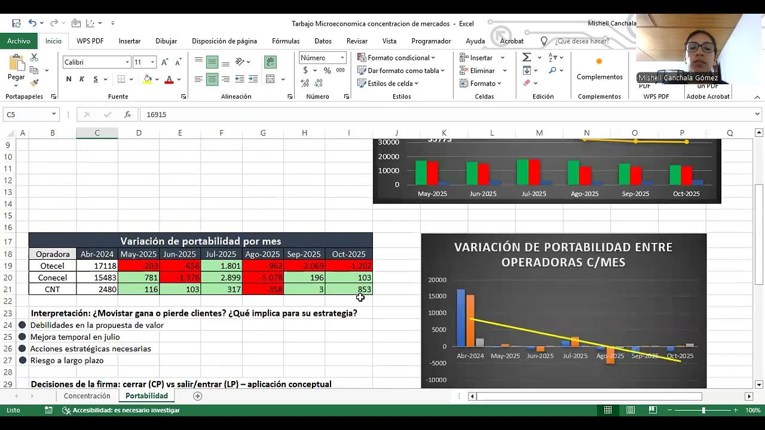Toggle left text alignment
The height and width of the screenshot is (430, 765).
point(199,79)
